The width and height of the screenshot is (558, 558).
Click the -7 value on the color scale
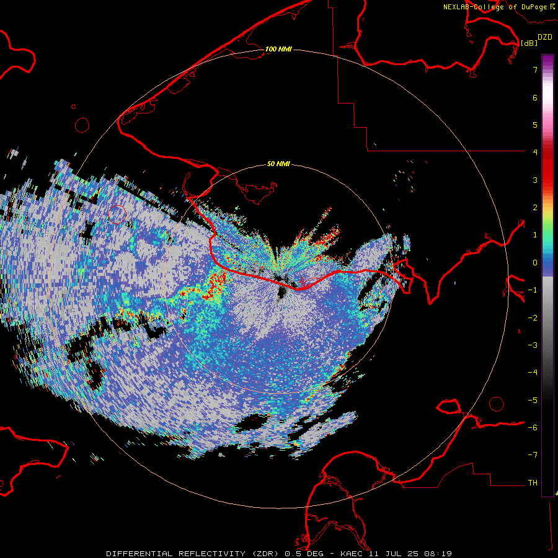pos(533,455)
